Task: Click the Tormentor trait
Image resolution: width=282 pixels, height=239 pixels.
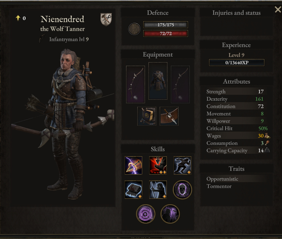Action: [219, 186]
